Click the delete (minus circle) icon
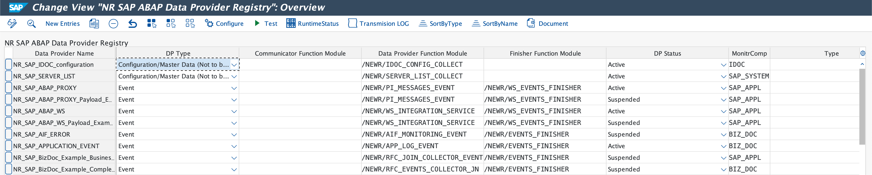872x175 pixels. tap(113, 23)
